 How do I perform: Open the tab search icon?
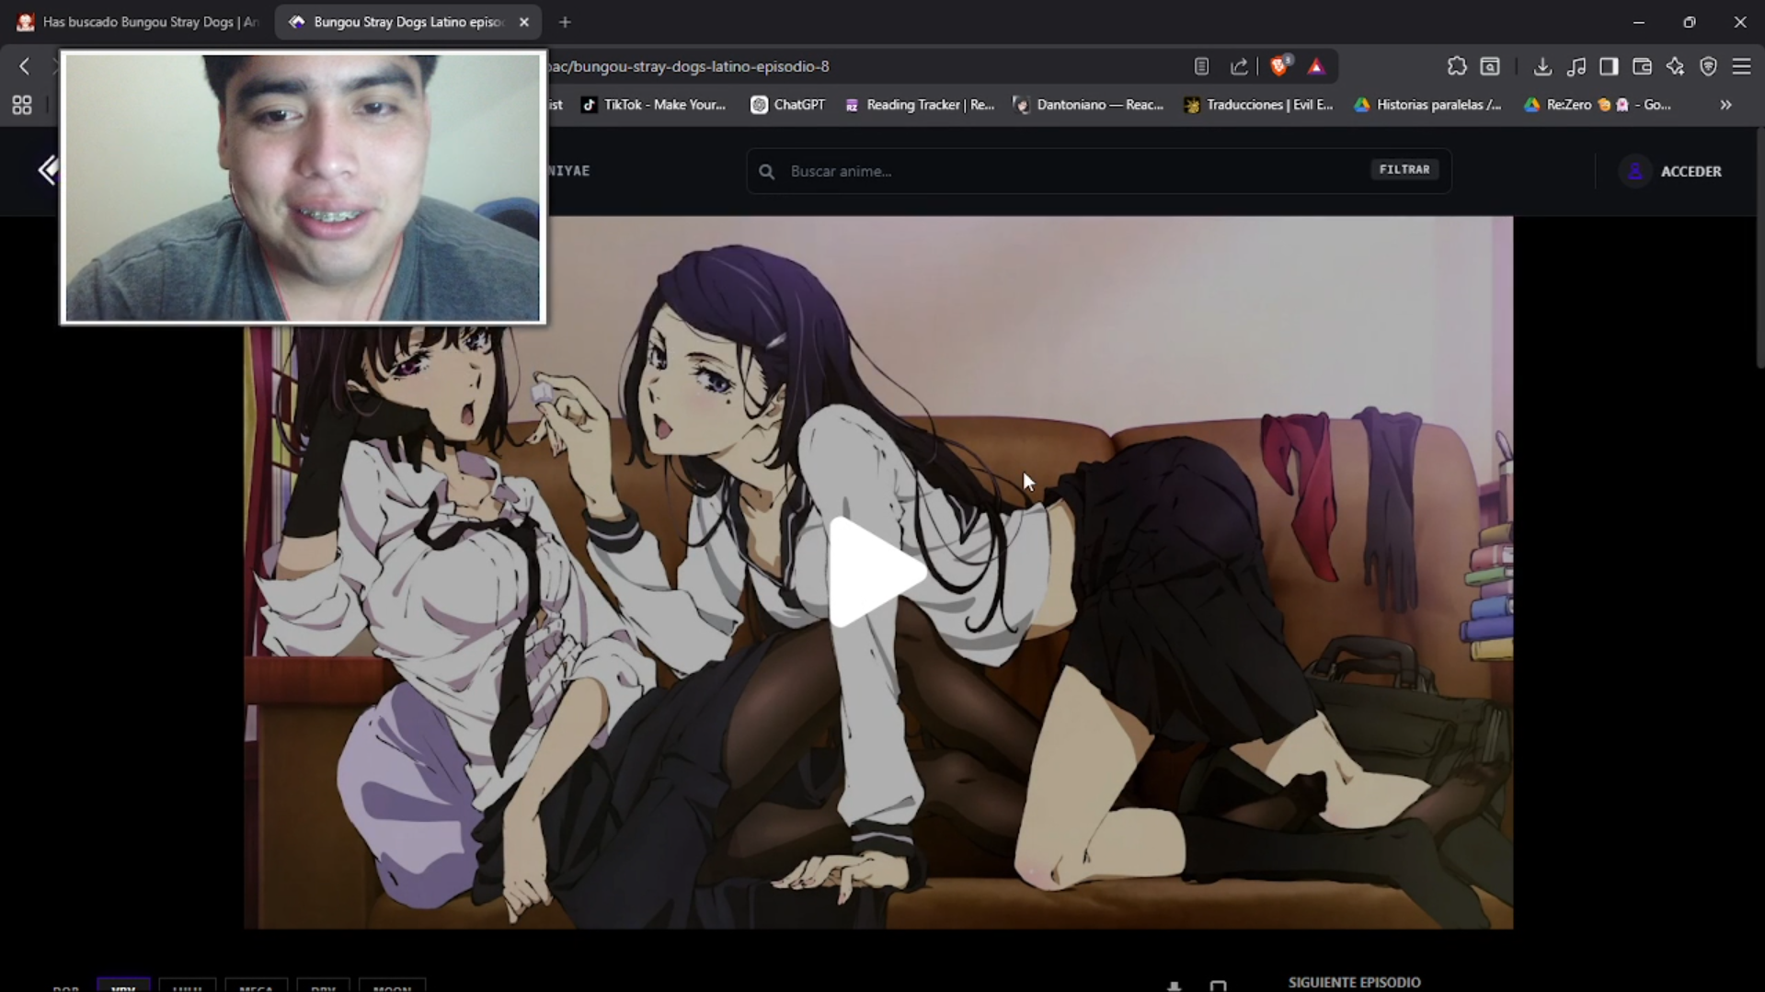(x=1490, y=66)
